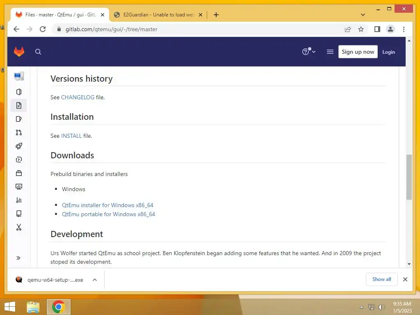
Task: Open Deployments sidebar icon
Action: [x=19, y=160]
